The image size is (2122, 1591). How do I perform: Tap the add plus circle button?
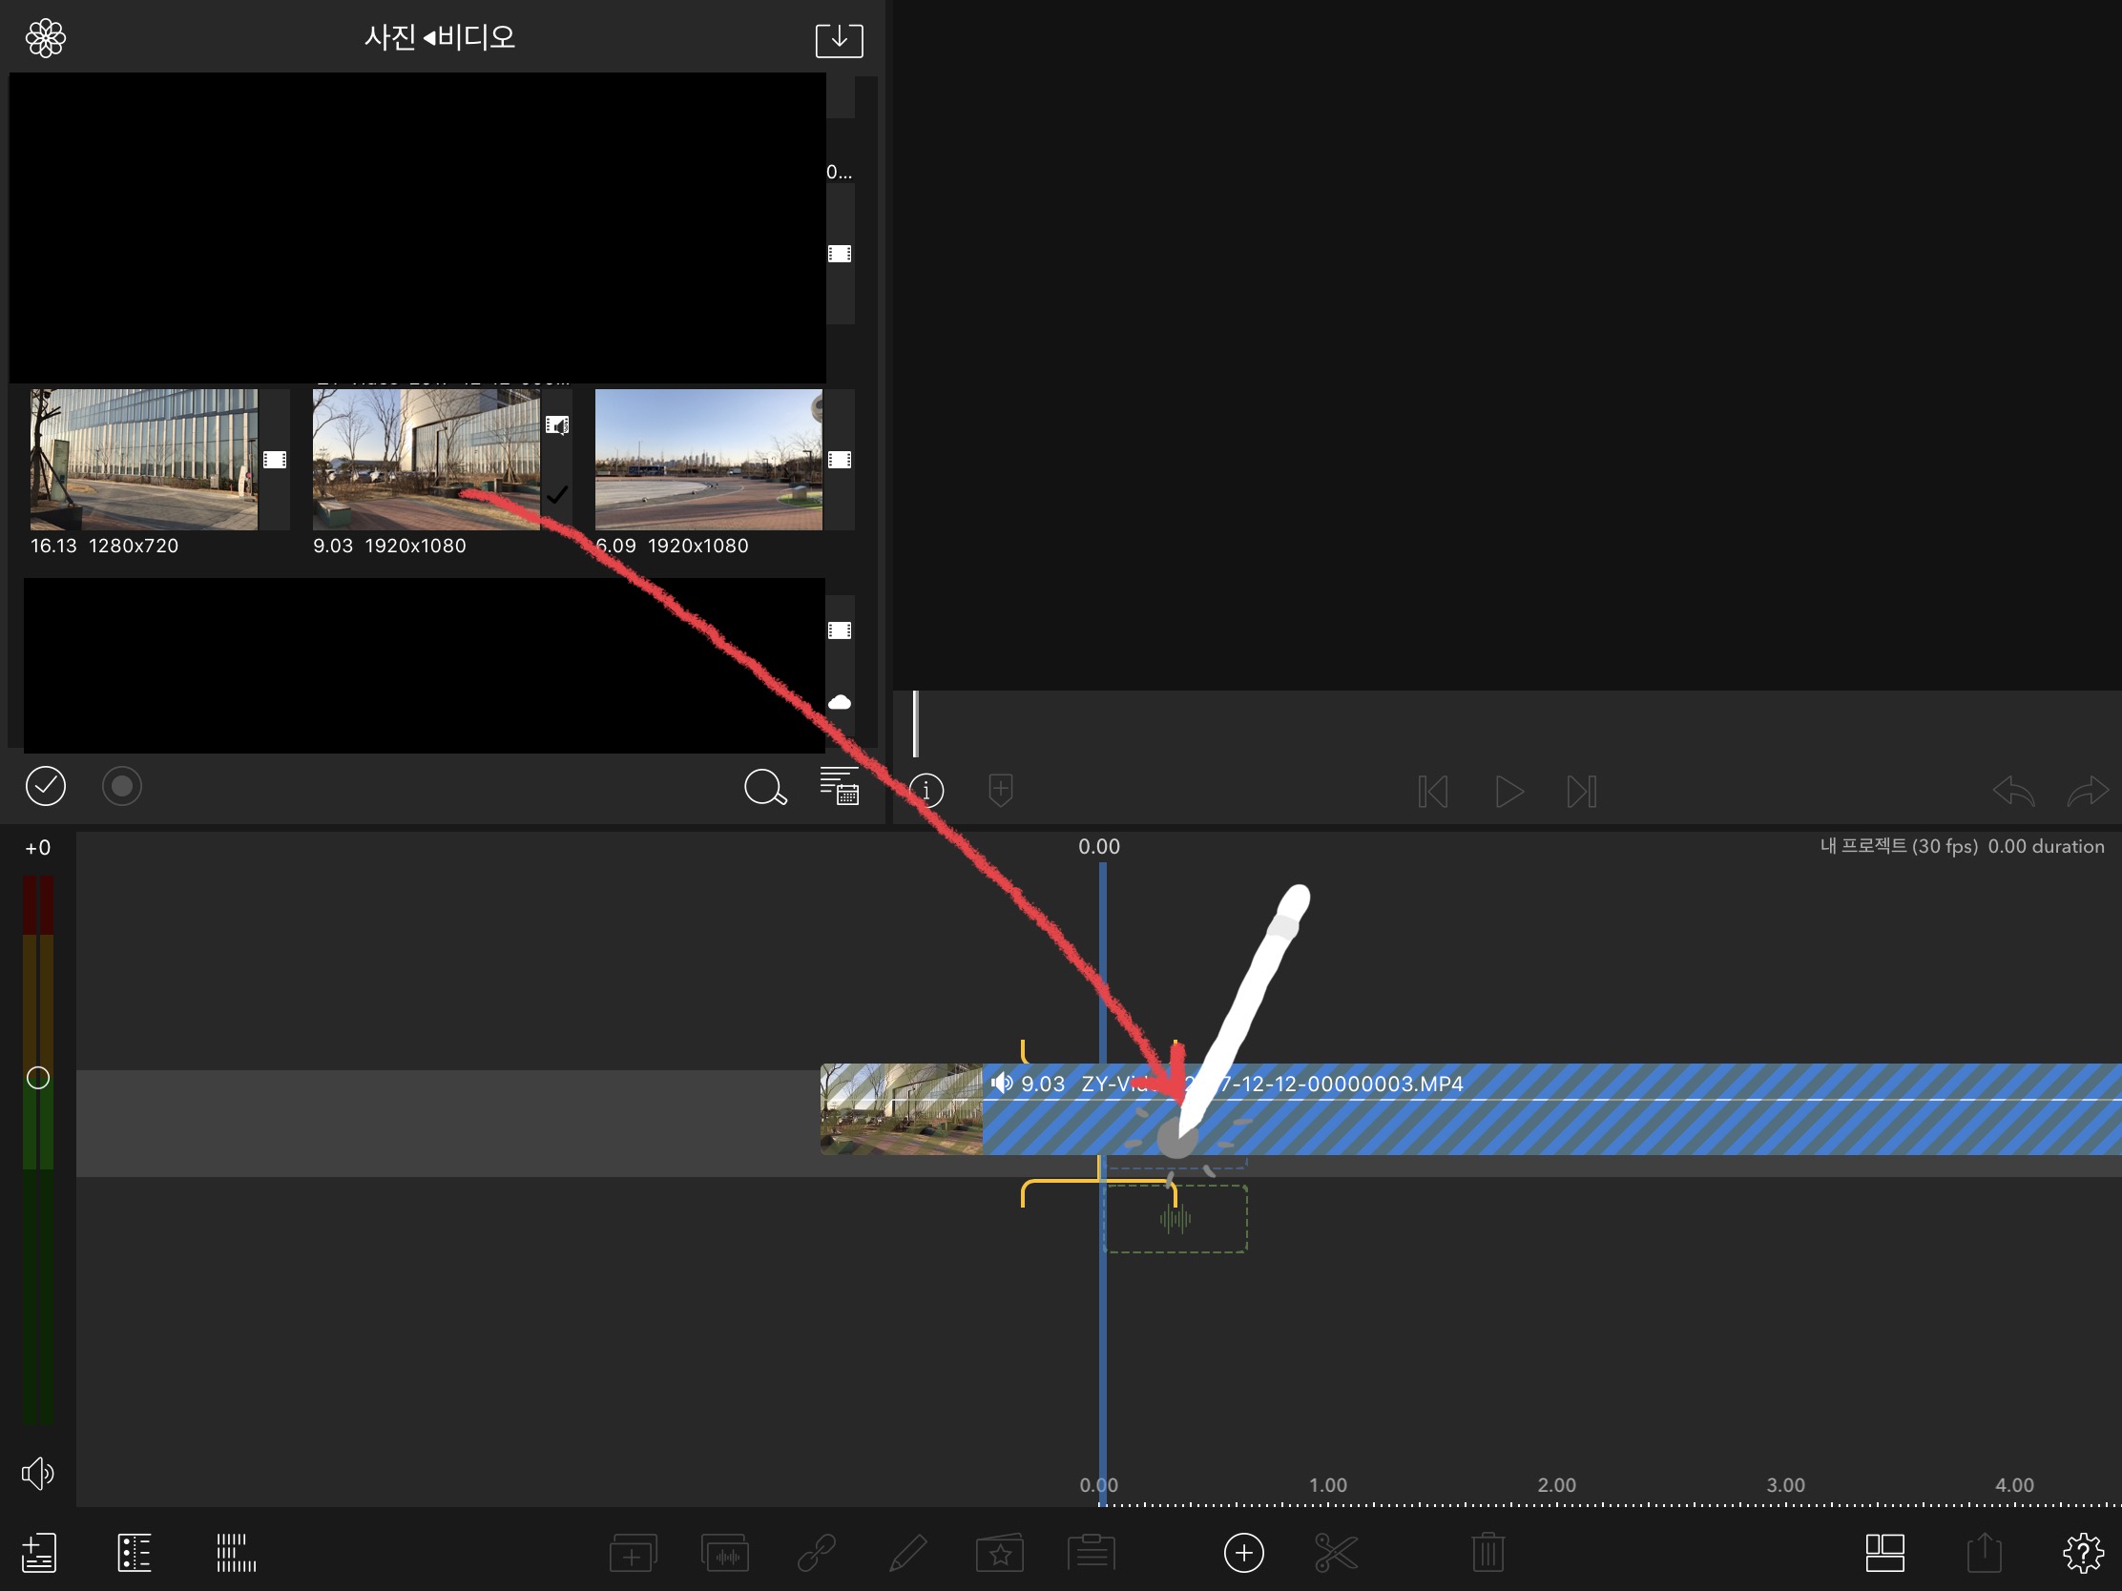[1243, 1553]
